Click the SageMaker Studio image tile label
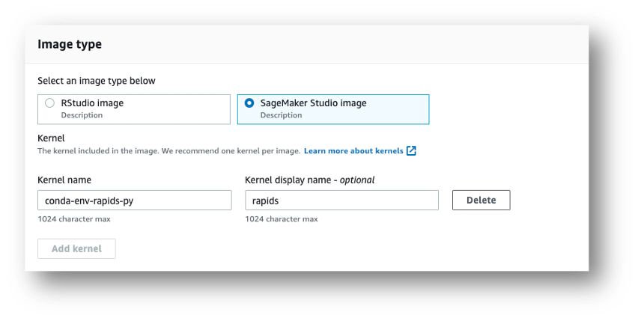 (x=313, y=103)
